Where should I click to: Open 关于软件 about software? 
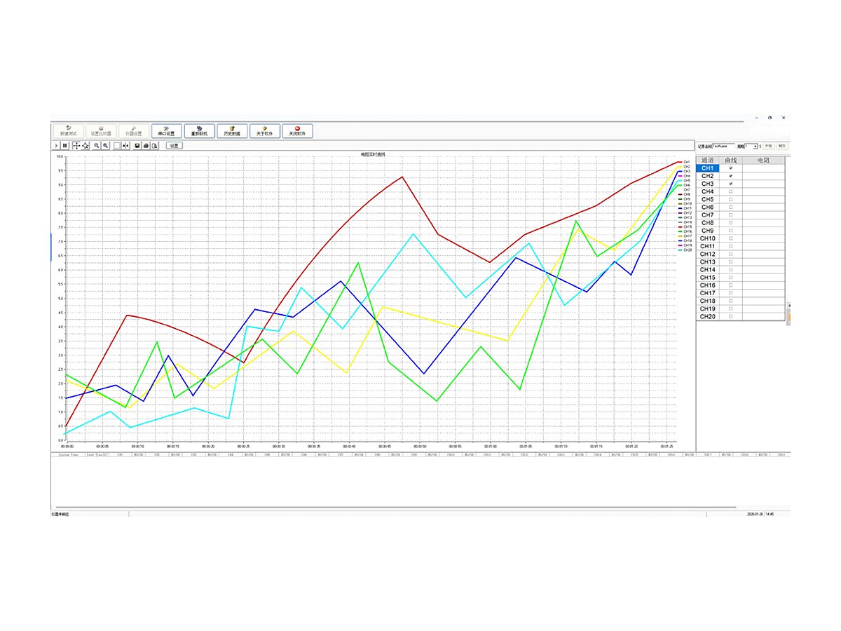click(265, 131)
